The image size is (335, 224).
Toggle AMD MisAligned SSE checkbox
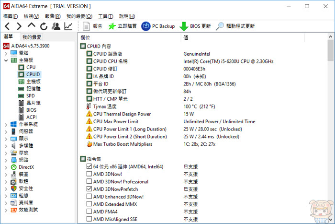89,219
